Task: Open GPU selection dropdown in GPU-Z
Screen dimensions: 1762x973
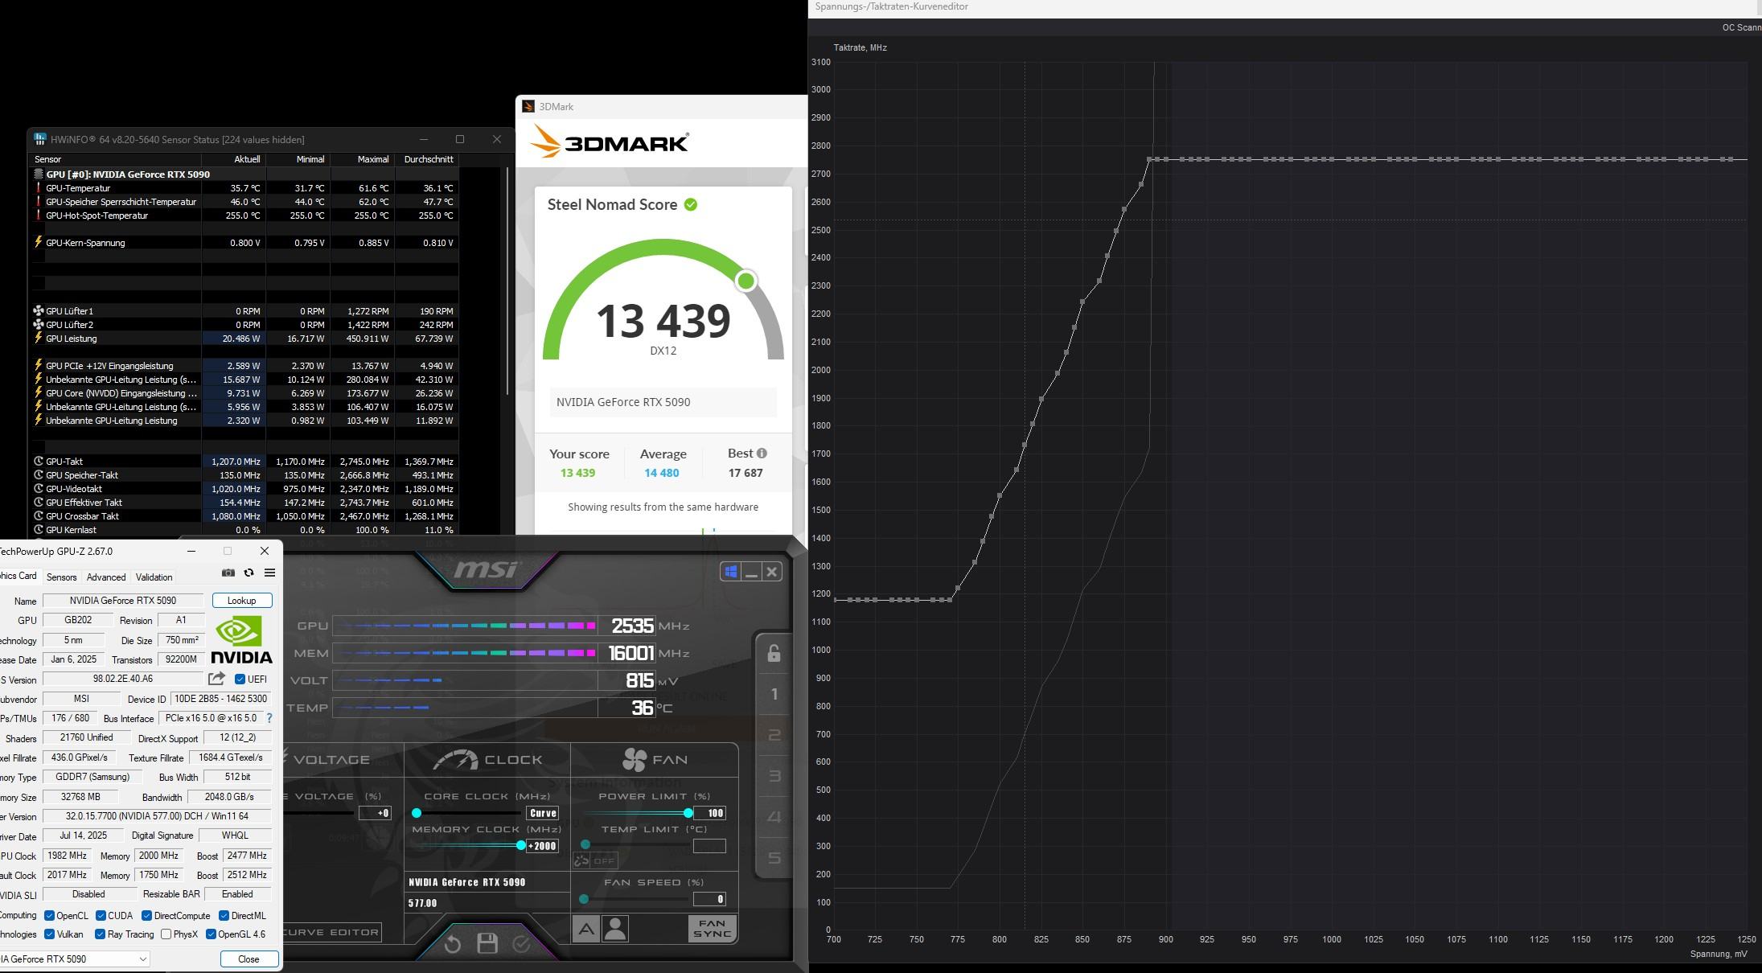Action: click(142, 959)
